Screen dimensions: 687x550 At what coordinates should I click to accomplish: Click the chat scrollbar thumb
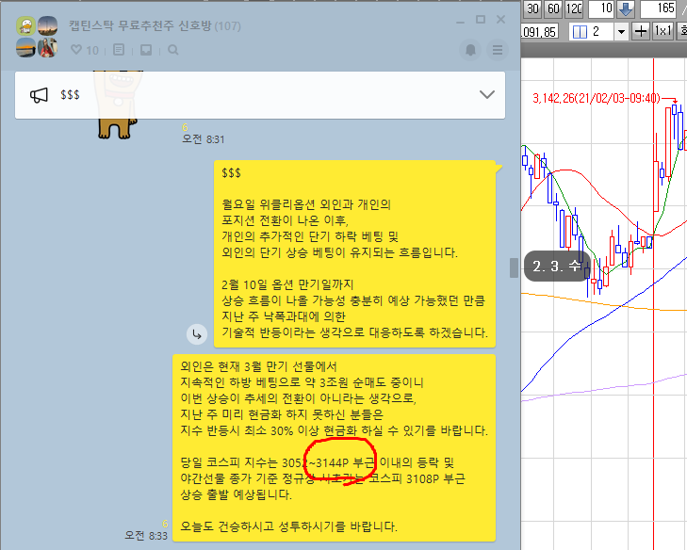click(x=514, y=267)
